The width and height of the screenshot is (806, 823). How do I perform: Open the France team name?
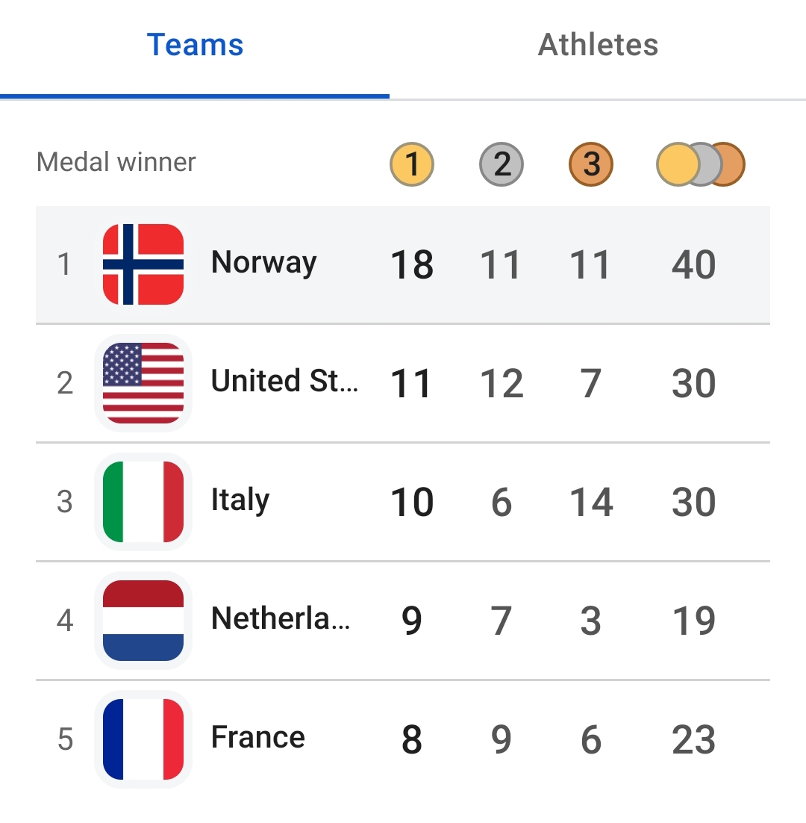click(258, 737)
